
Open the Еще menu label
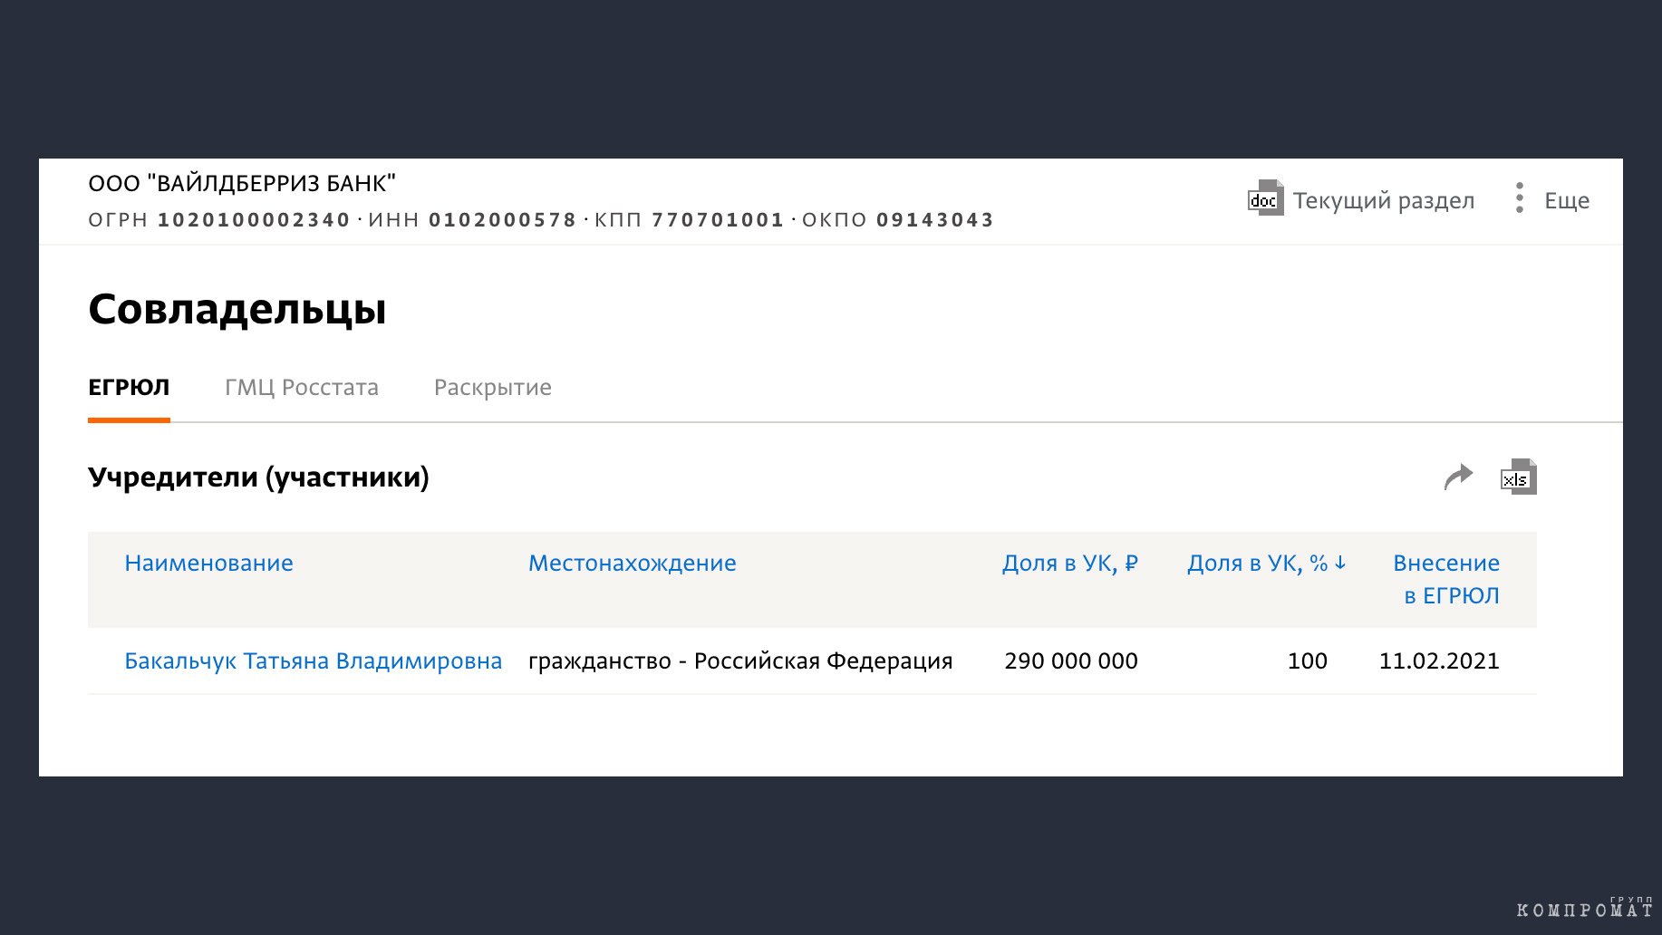point(1567,200)
